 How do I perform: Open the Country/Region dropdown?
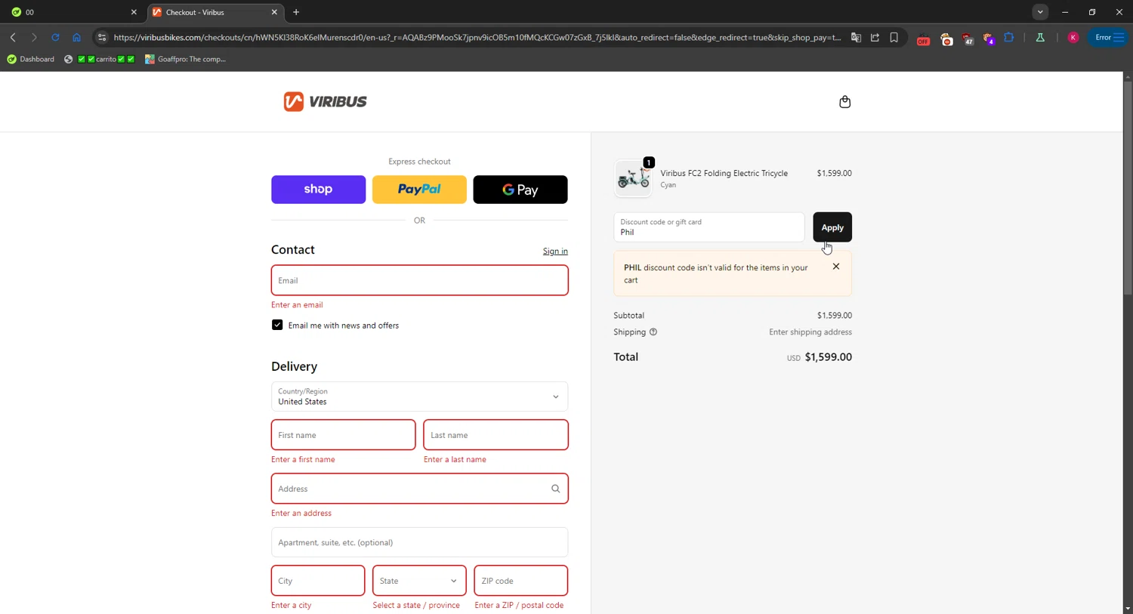pos(419,396)
